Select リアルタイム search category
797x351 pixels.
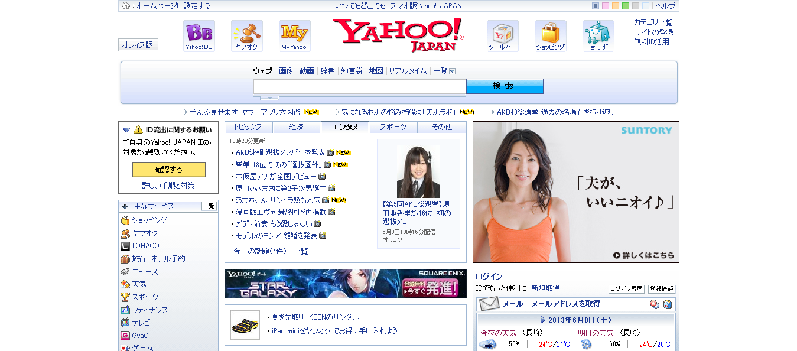coord(408,71)
